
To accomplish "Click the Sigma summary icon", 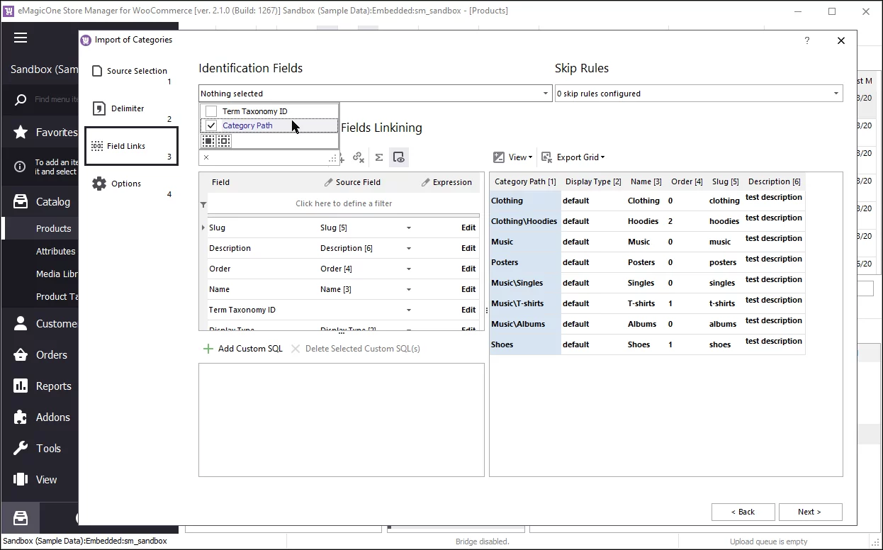I will tap(378, 157).
